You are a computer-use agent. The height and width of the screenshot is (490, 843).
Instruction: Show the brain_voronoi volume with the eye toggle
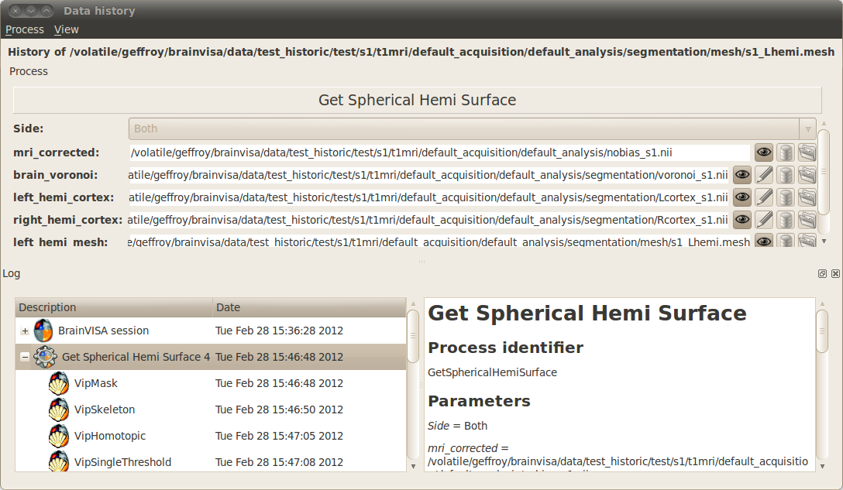[741, 175]
